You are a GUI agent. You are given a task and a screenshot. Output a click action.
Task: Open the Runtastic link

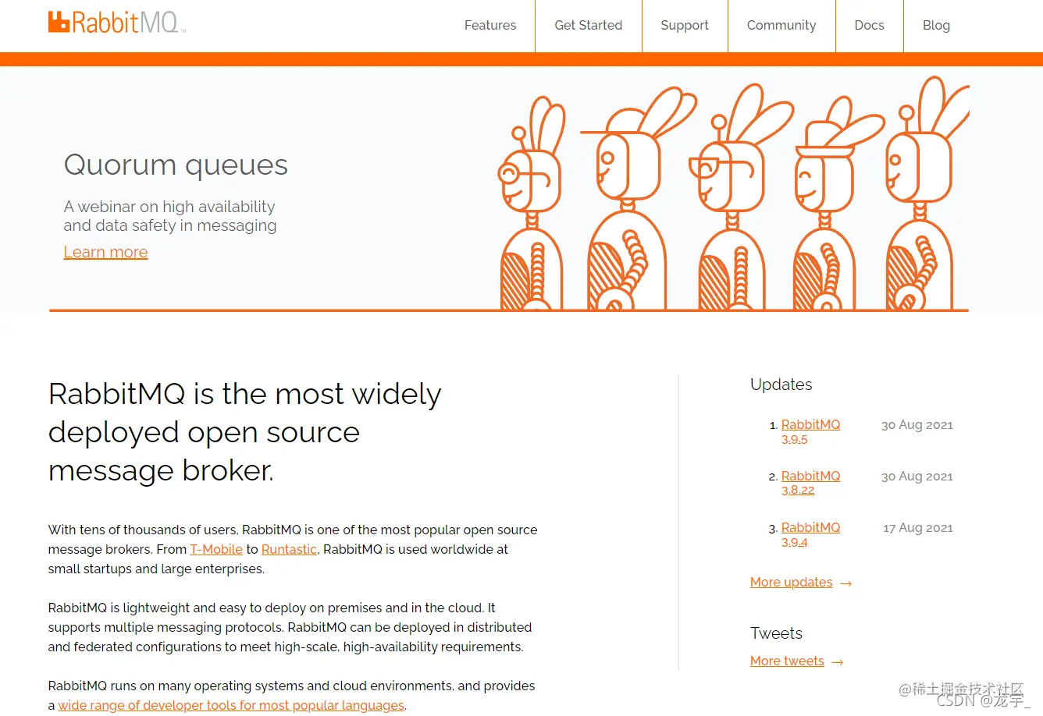pos(289,549)
